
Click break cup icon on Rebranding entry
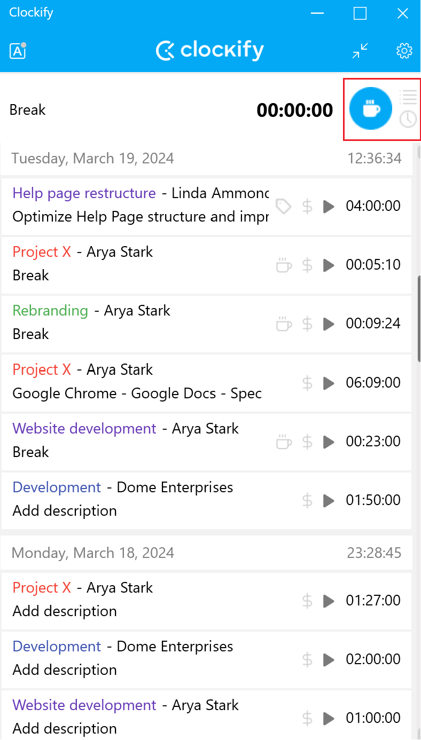point(283,324)
